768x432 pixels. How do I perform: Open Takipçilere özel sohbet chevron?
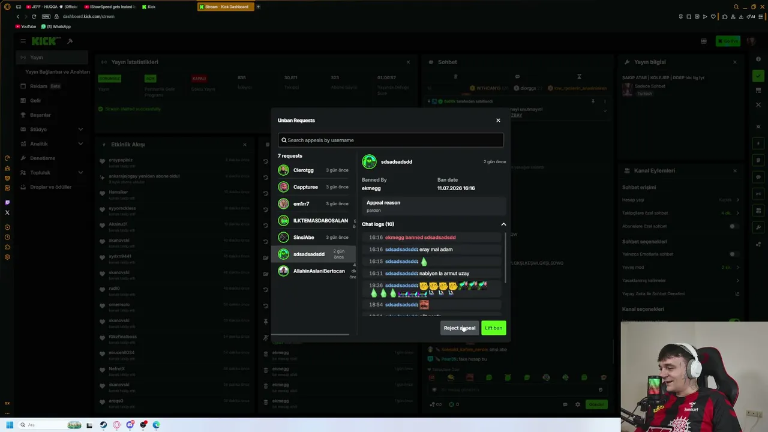pos(737,213)
